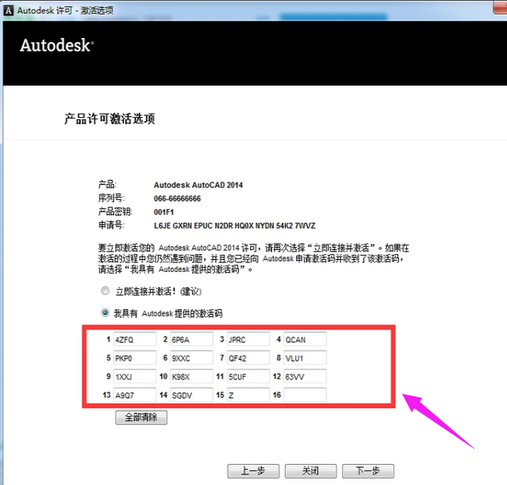The width and height of the screenshot is (507, 485).
Task: Focus activation code field 14 containing SGDV
Action: (x=191, y=395)
